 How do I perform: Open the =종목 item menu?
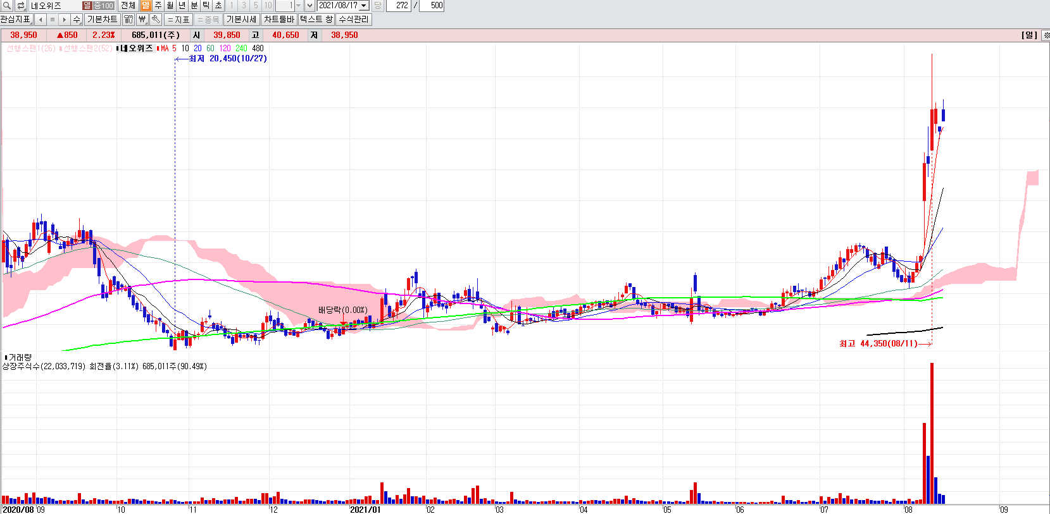[x=208, y=20]
